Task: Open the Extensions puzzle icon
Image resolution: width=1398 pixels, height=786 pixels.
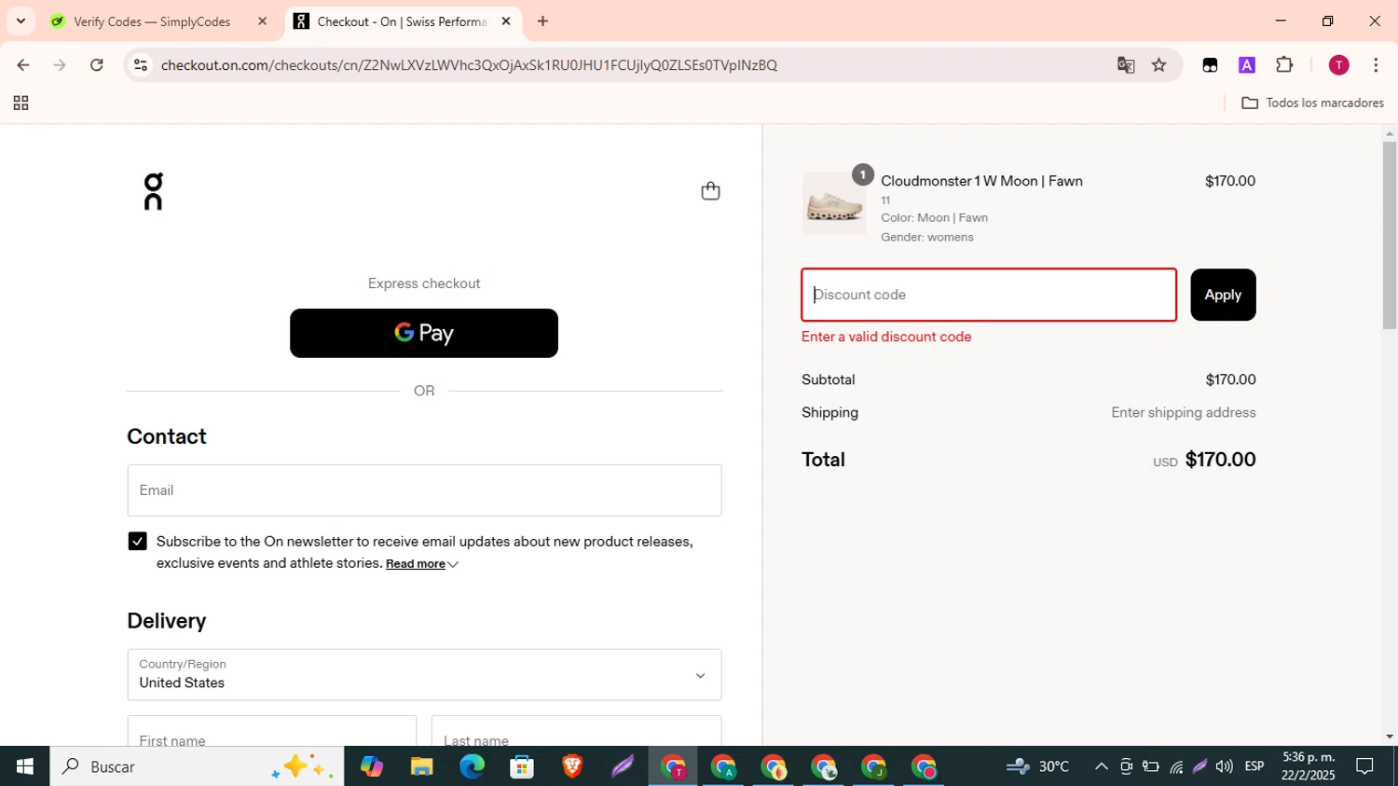Action: point(1284,65)
